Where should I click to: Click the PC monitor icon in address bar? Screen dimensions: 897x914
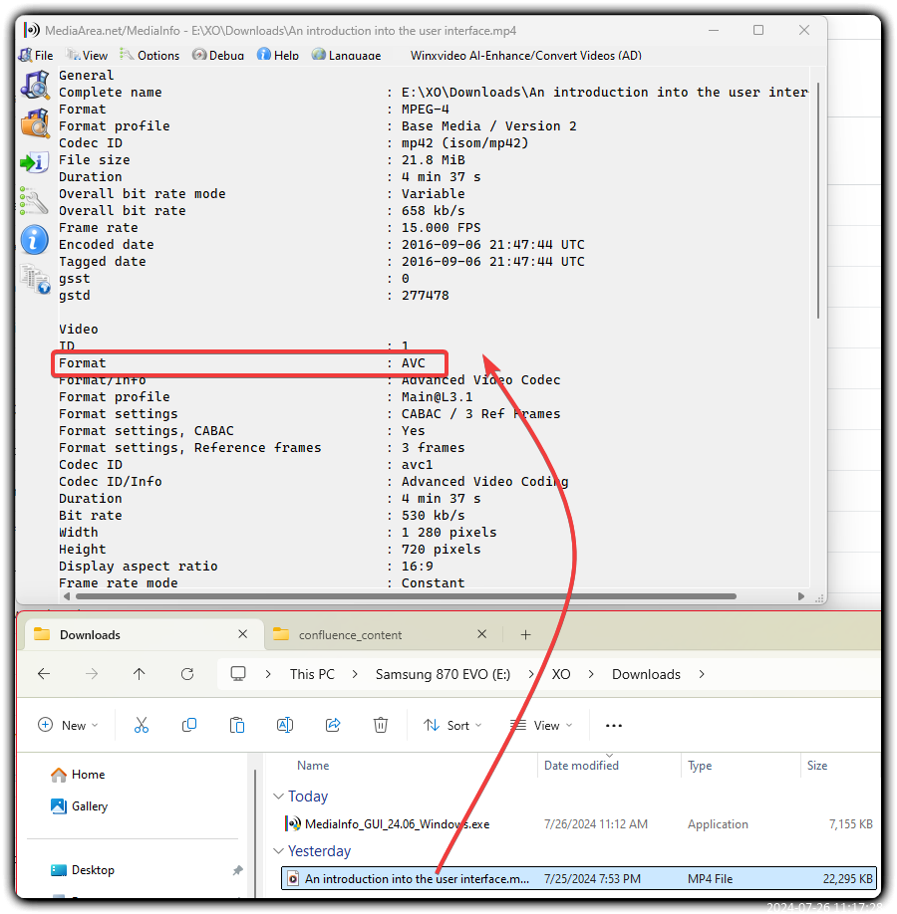(238, 674)
